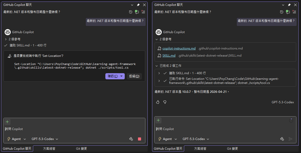Expand 讀取 SKILL.md row in right panel
This screenshot has width=301, height=153.
click(159, 73)
